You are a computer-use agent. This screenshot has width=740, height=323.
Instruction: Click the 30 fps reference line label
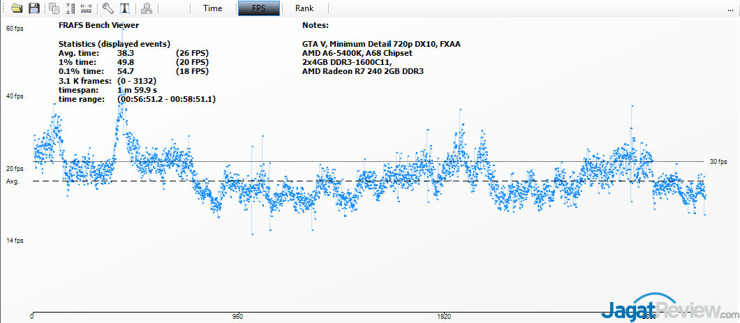click(718, 162)
